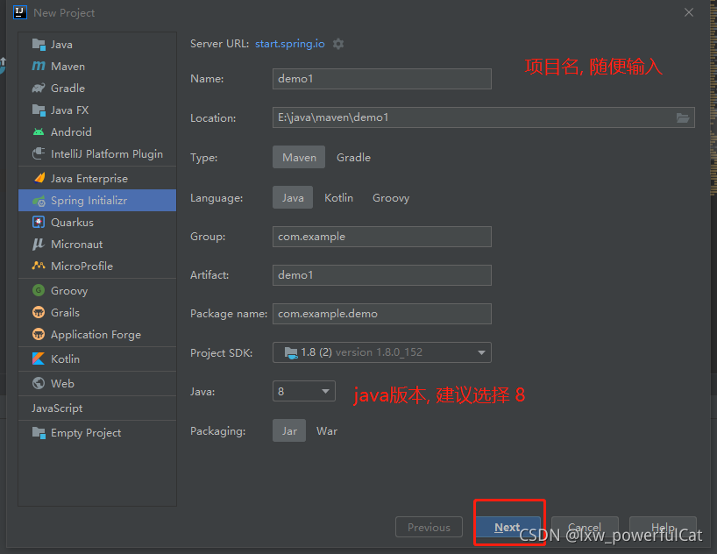Click the MicroProfile icon
717x554 pixels.
(39, 266)
